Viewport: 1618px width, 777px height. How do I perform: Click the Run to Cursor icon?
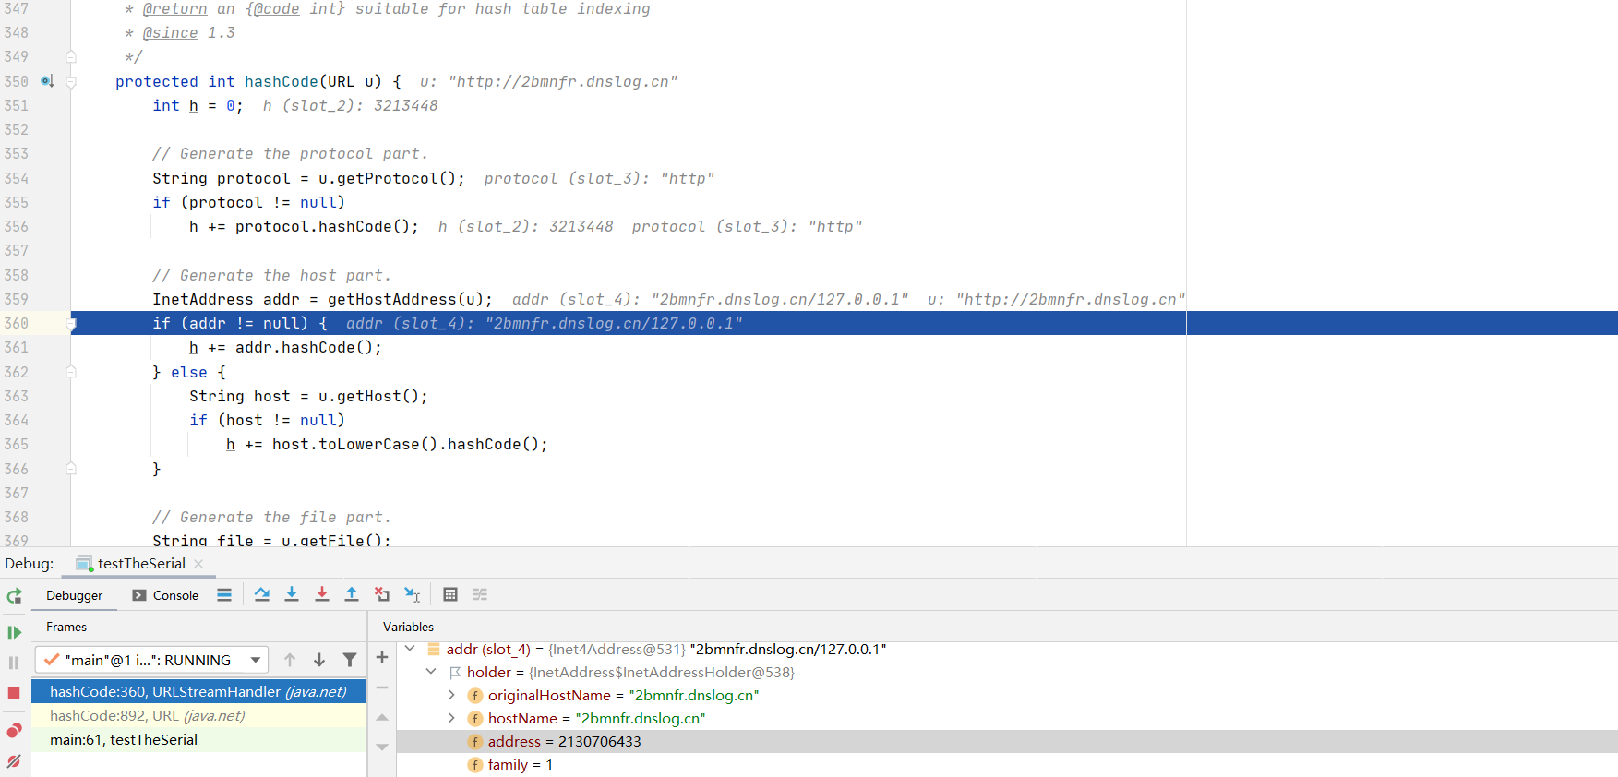coord(412,594)
